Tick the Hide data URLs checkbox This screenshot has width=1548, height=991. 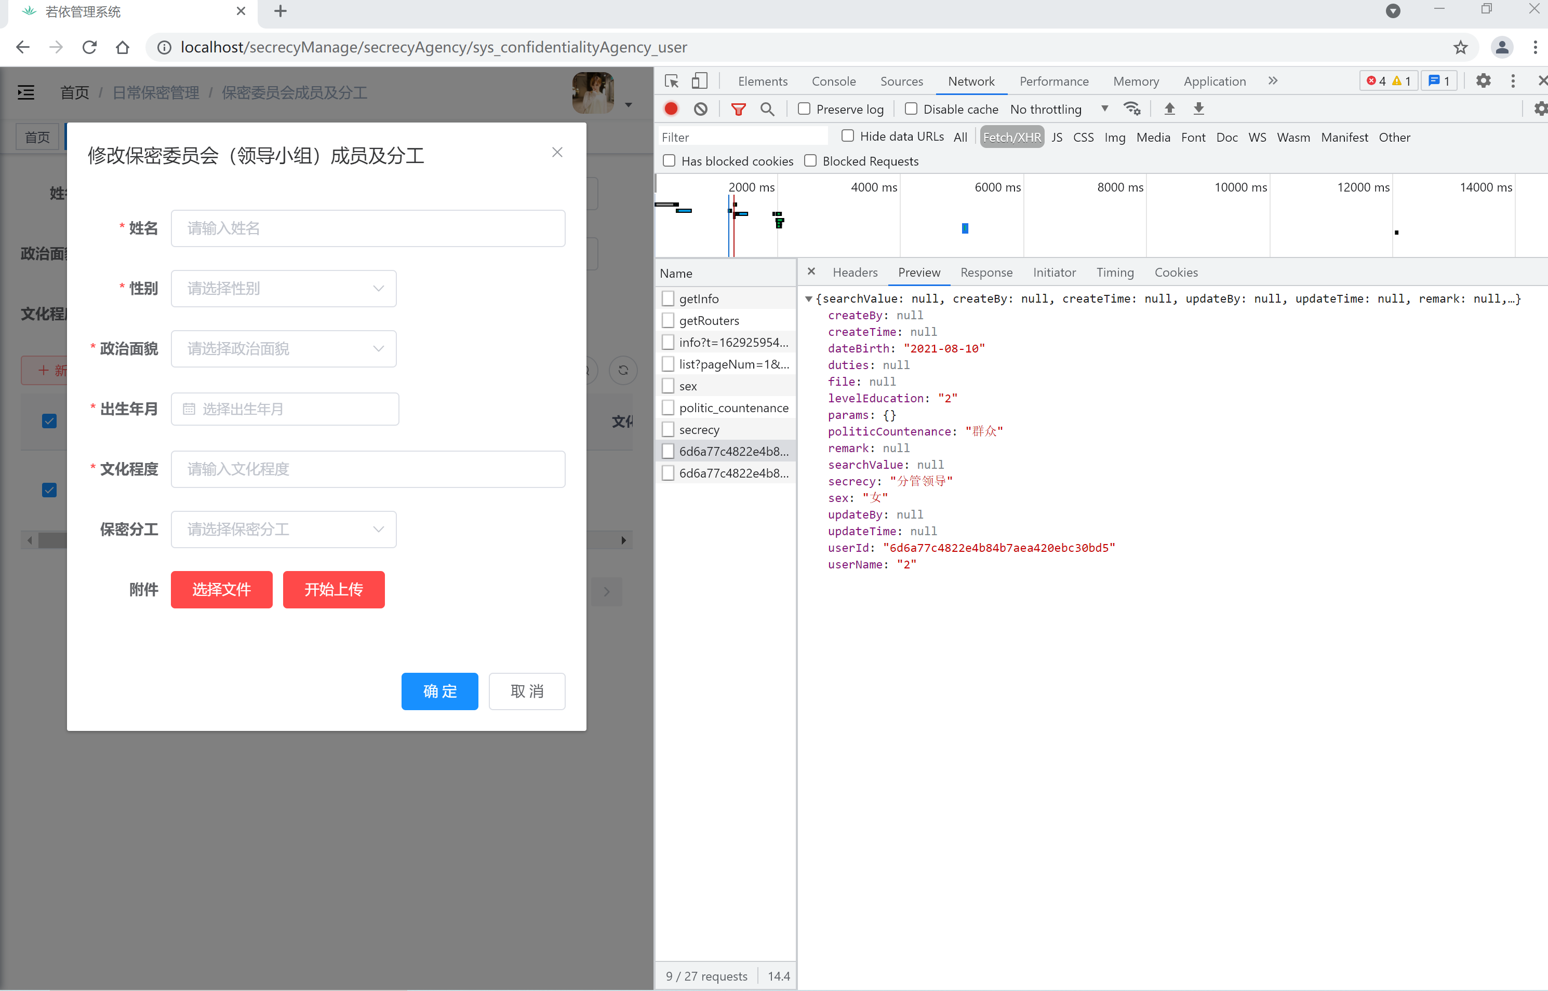(x=848, y=136)
